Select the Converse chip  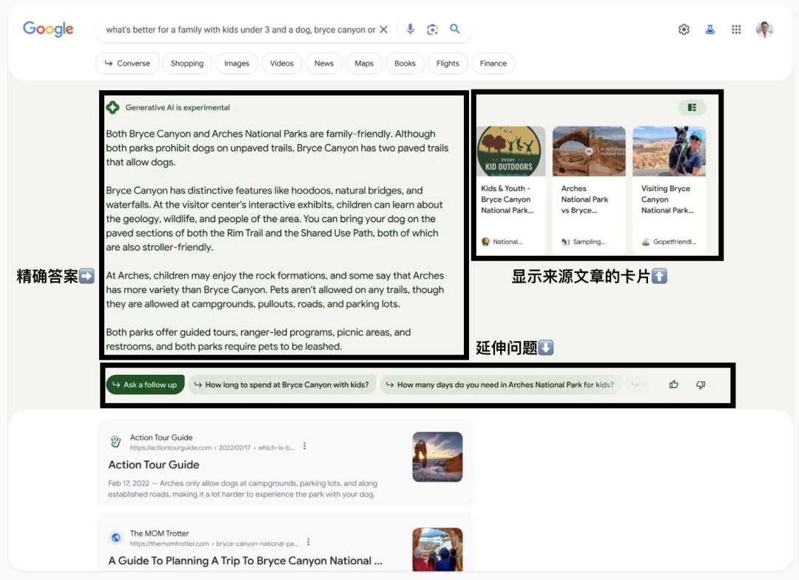(127, 63)
